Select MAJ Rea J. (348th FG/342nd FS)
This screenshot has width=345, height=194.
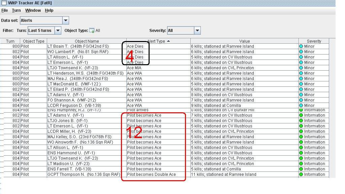78,79
